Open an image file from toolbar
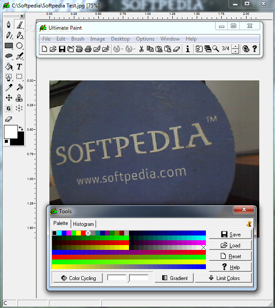 tap(53, 49)
